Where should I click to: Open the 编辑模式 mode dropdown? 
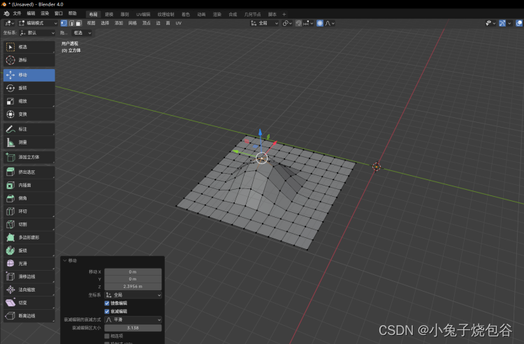(x=38, y=23)
